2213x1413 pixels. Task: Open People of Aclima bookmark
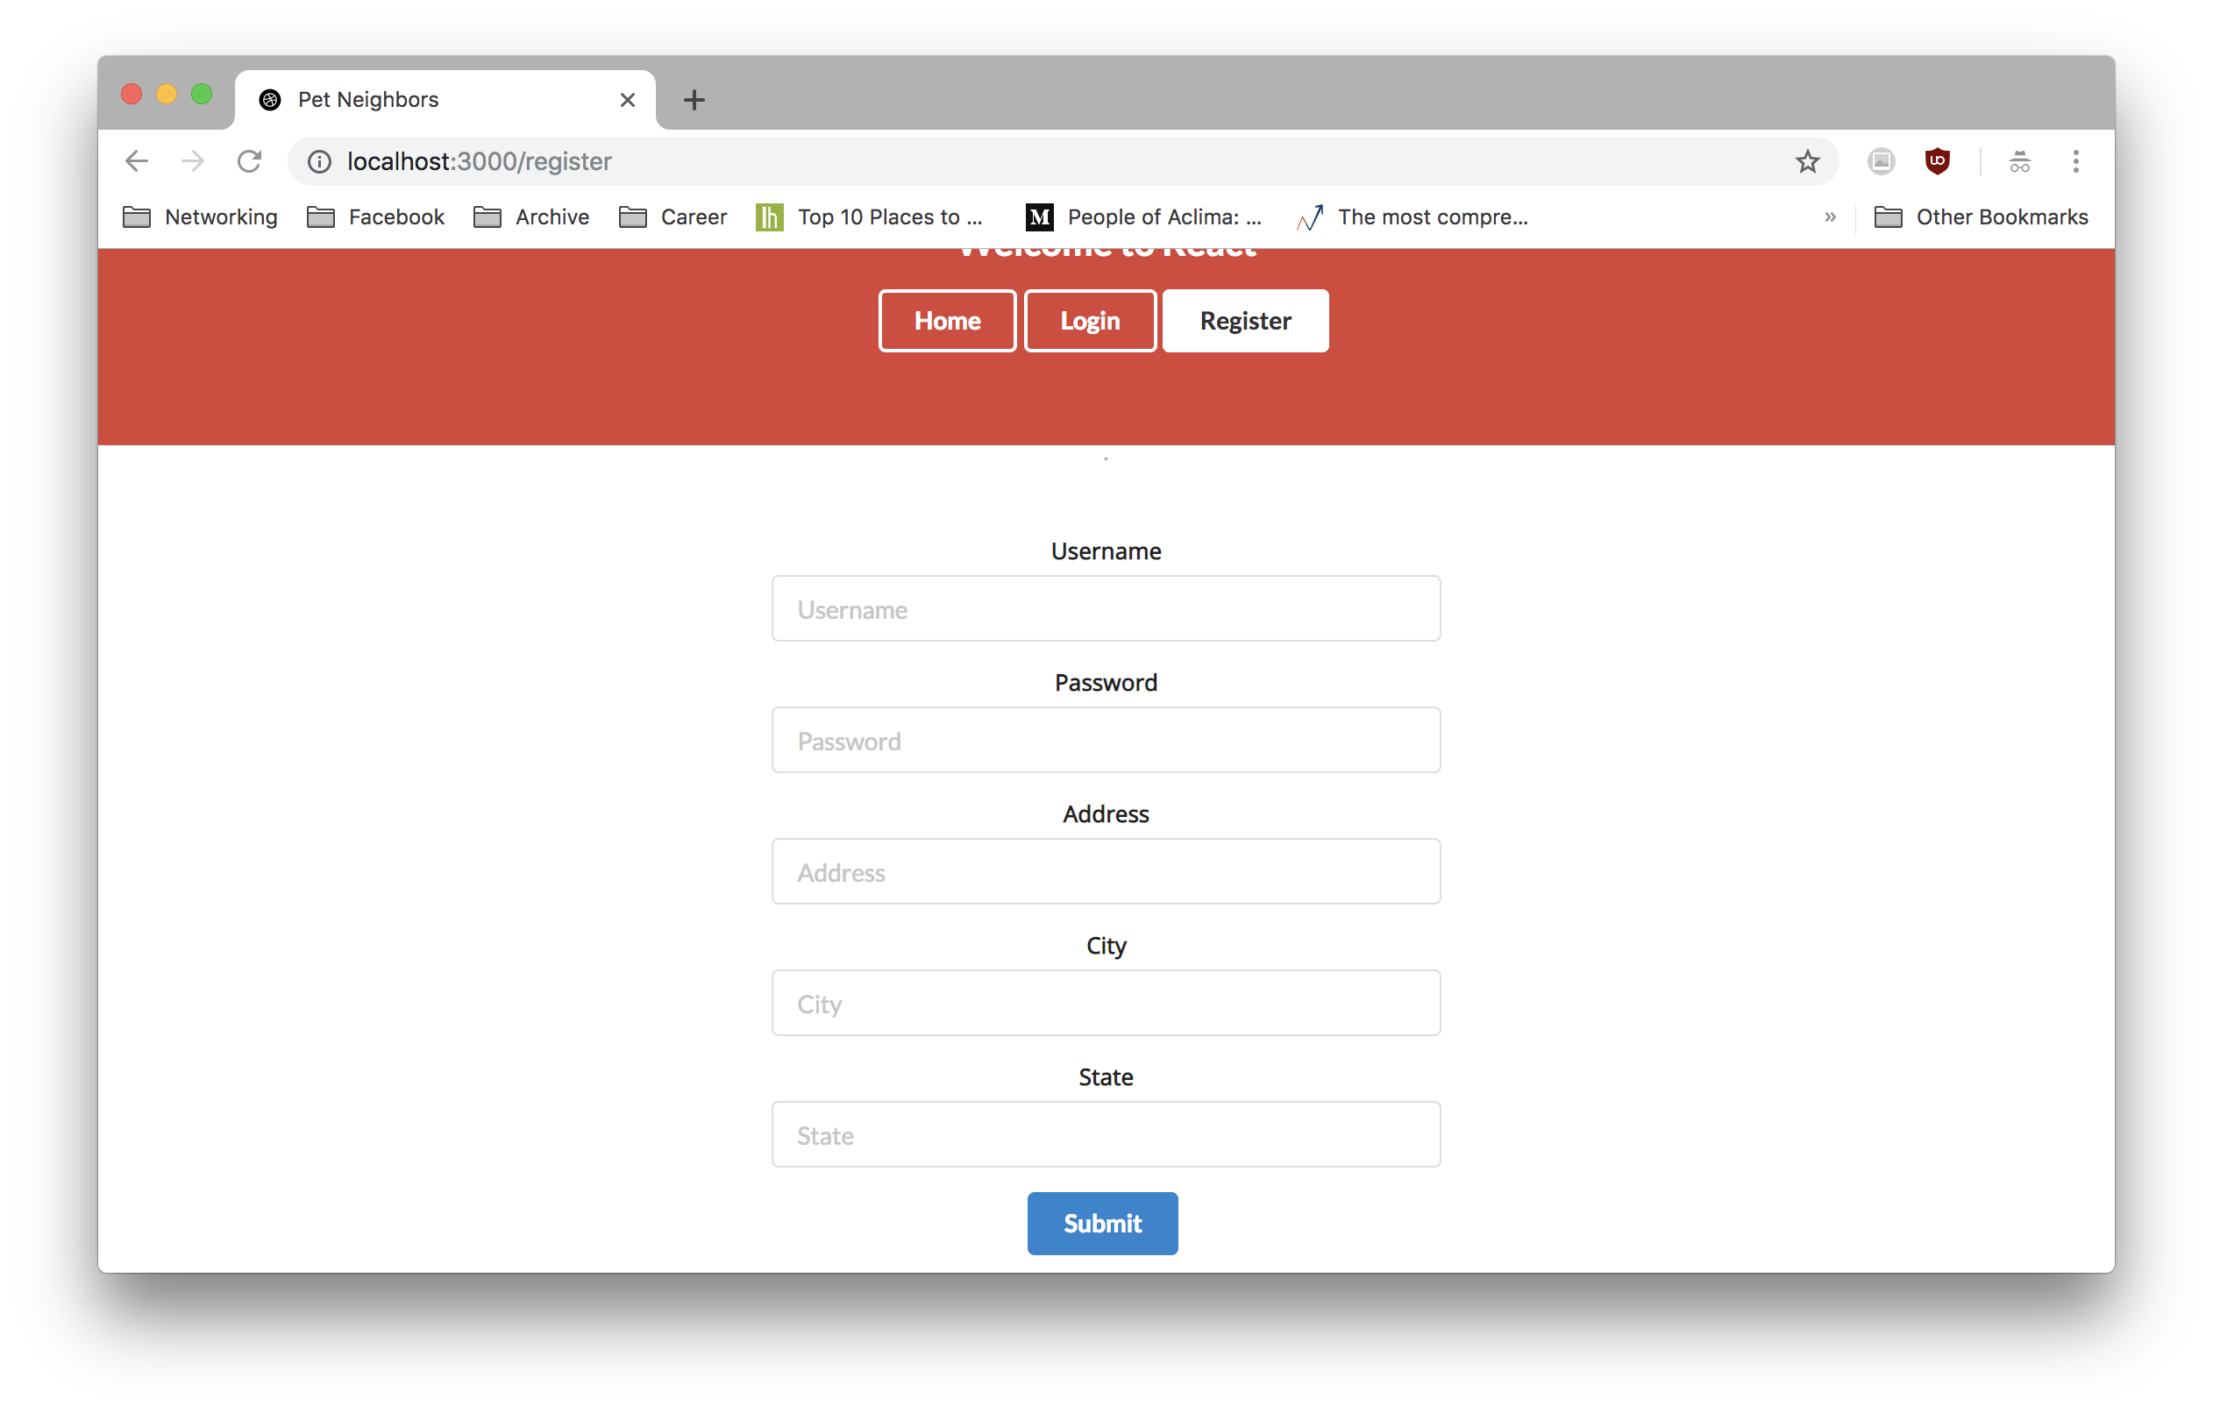pos(1144,217)
